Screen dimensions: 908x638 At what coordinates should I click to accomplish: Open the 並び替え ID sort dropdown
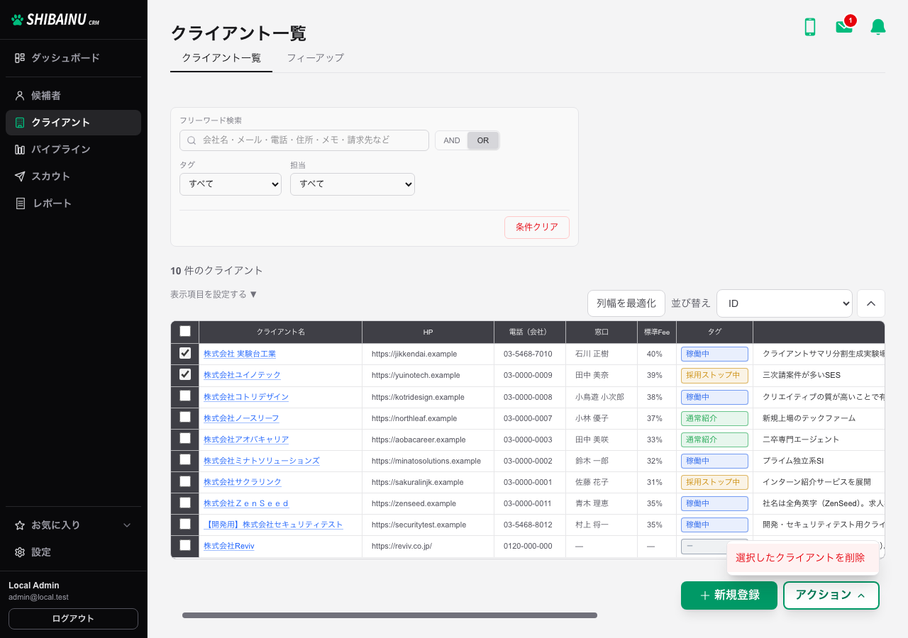785,303
